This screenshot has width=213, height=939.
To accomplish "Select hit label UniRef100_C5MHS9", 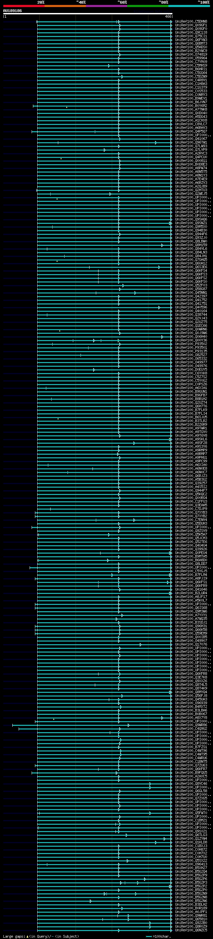I will (x=191, y=65).
